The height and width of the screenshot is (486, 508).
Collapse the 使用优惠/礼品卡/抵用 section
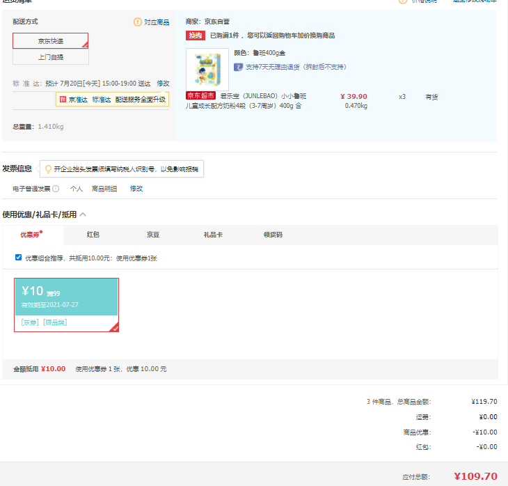pyautogui.click(x=83, y=214)
